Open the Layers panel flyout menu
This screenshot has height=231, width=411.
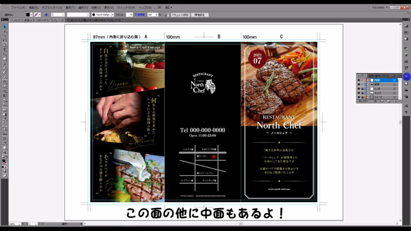click(400, 75)
